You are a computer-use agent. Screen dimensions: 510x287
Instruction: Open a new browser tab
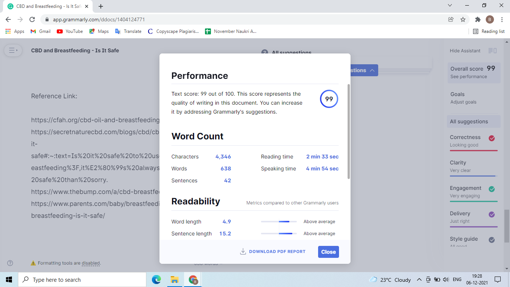point(101,6)
